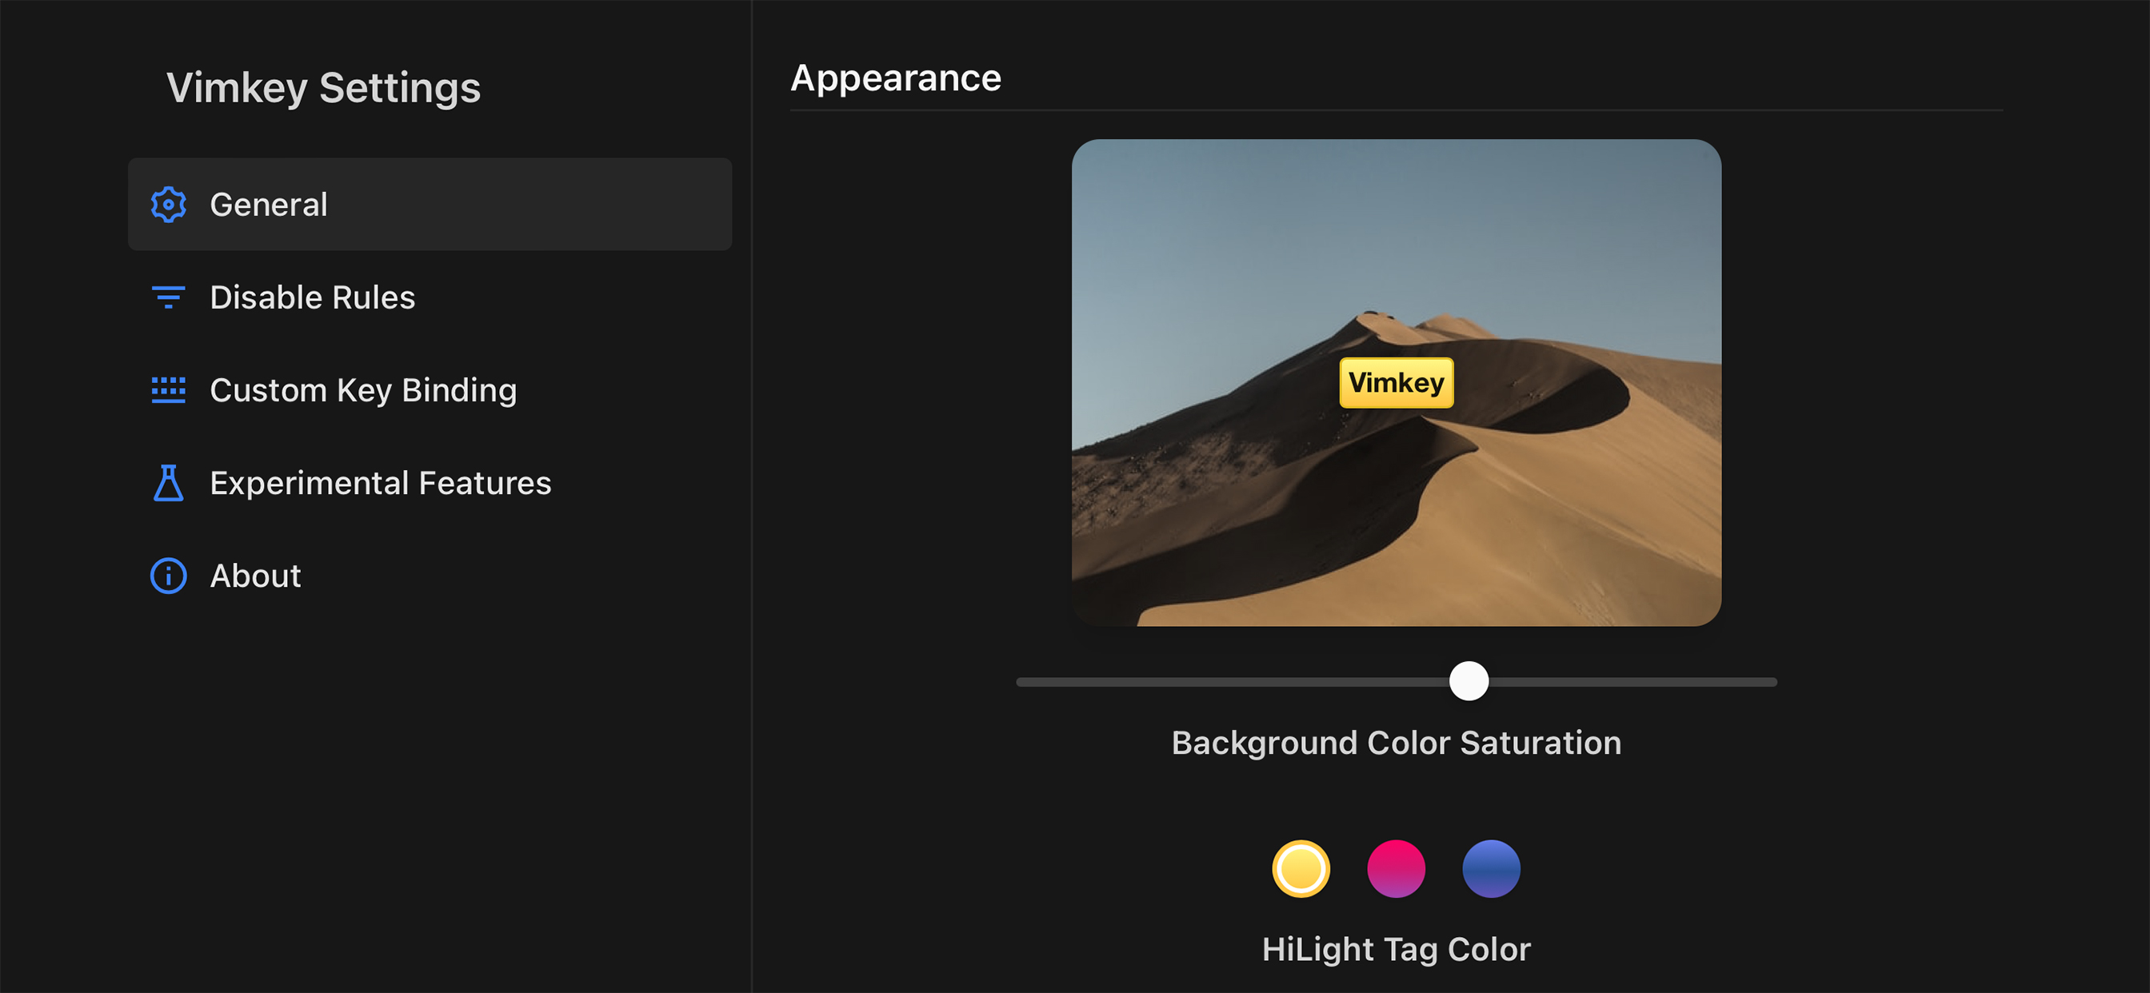Click the saturation slider handle
The image size is (2150, 993).
pos(1469,681)
